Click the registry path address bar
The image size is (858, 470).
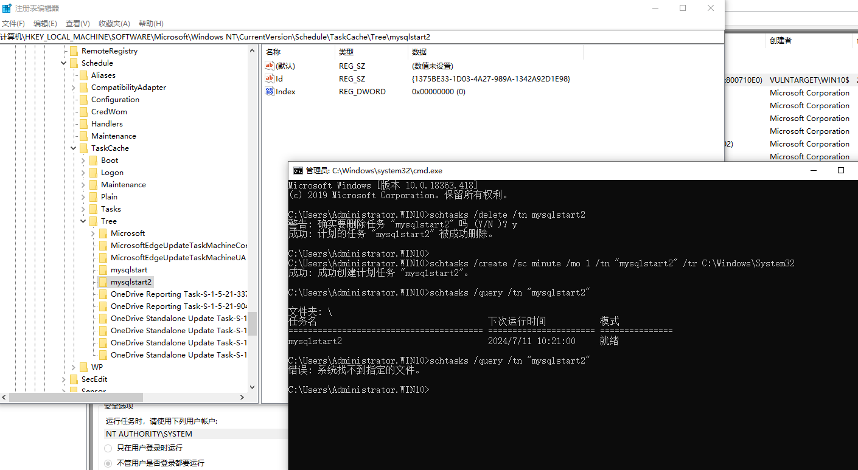(x=243, y=36)
